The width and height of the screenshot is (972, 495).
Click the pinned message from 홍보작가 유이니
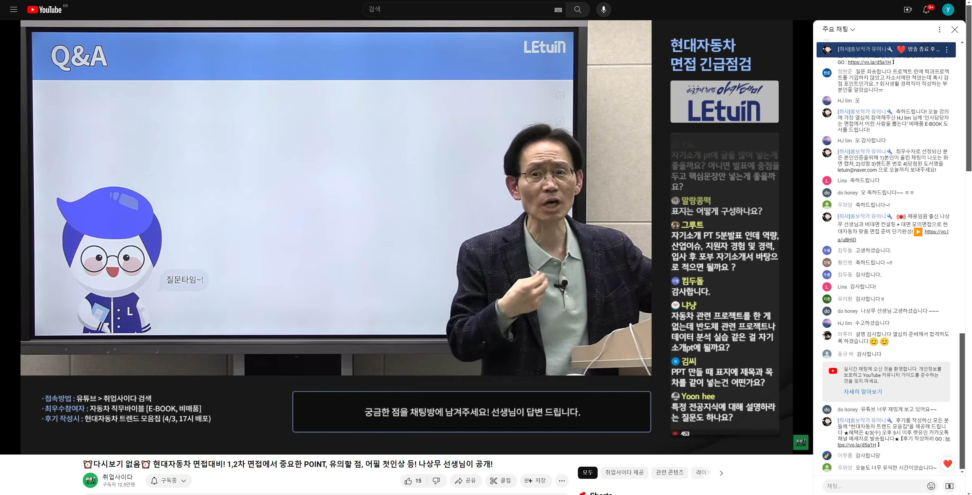(x=886, y=49)
